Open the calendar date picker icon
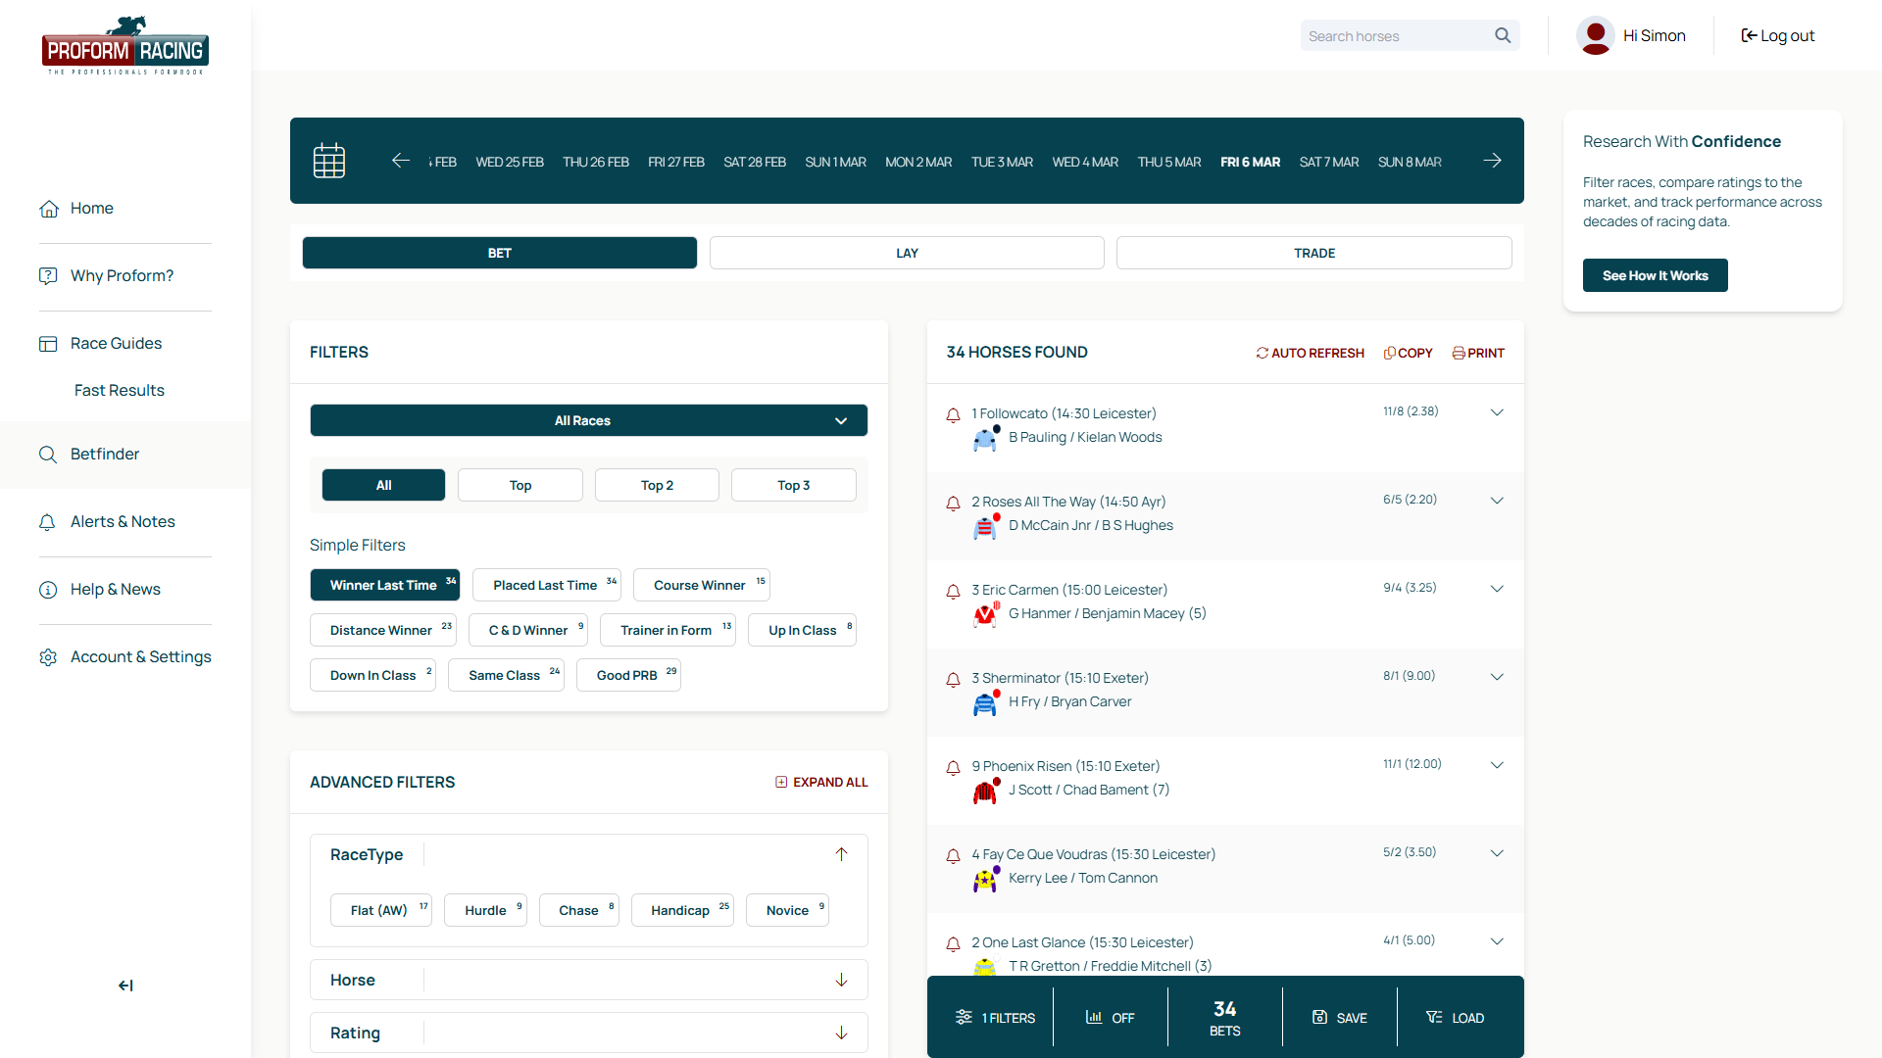 pyautogui.click(x=329, y=161)
